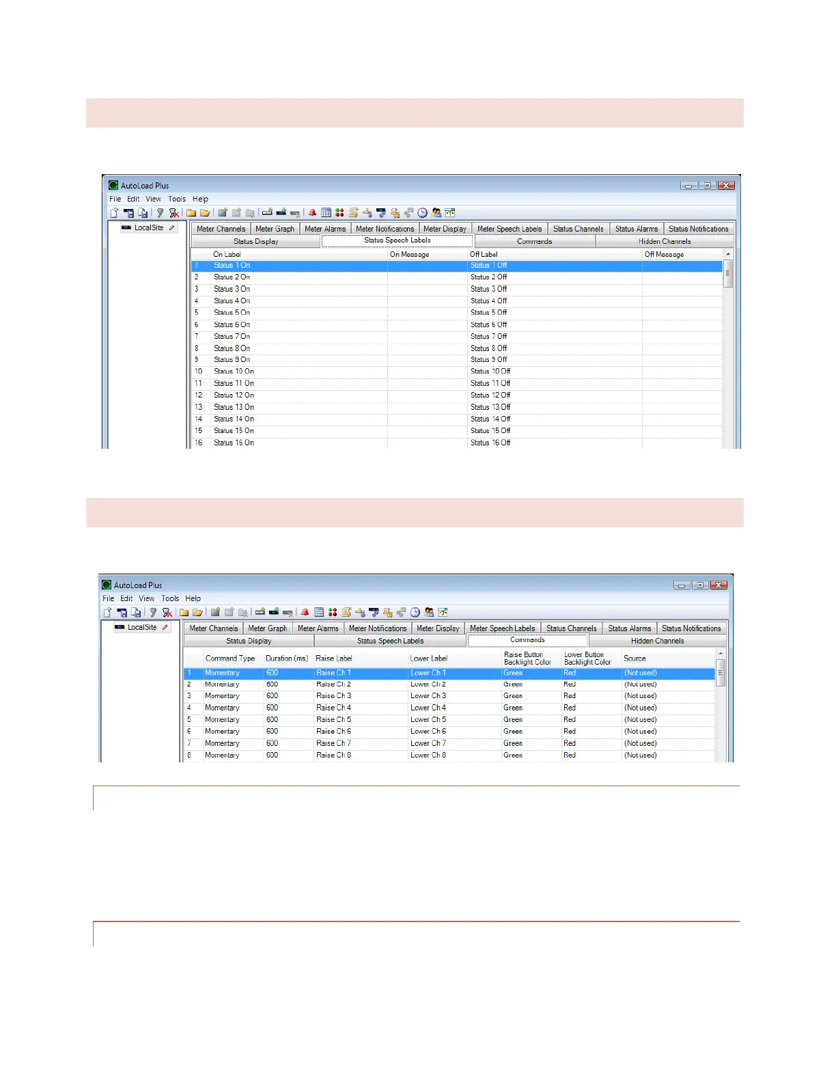Click the scroll script icon in upper window toolbar

click(353, 213)
